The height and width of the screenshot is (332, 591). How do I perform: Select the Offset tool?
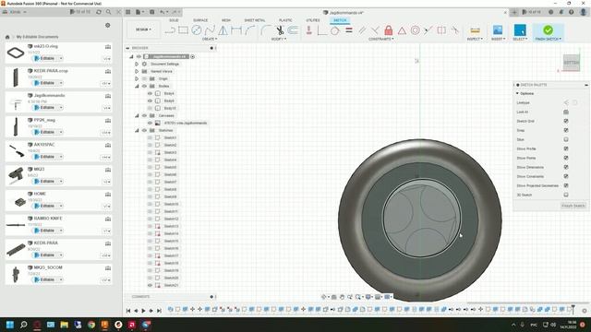(293, 30)
